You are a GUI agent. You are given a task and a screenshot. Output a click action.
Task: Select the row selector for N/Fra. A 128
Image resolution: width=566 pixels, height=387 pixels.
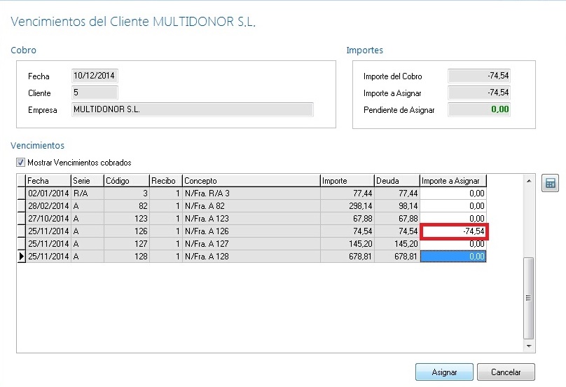[21, 257]
